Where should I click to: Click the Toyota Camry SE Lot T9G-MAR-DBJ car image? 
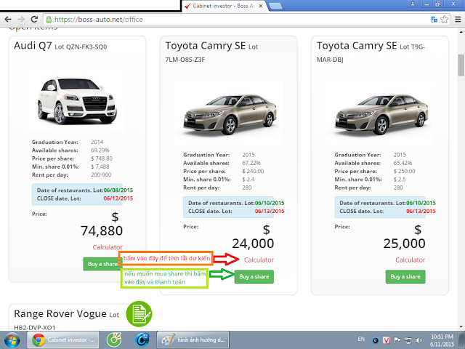pos(380,113)
